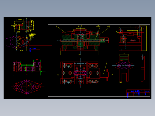Select part balloon number 4
The height and width of the screenshot is (116, 155).
click(x=109, y=26)
